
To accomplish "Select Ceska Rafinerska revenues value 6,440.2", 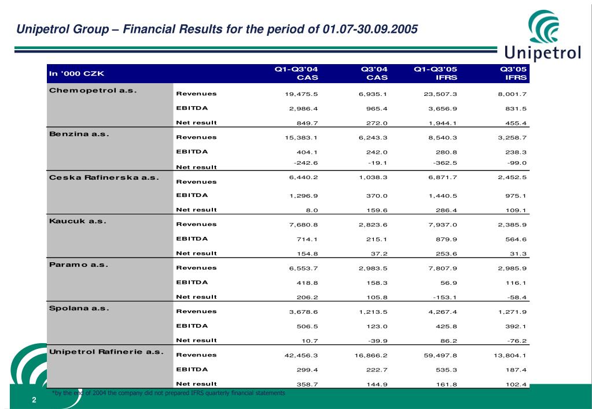I will pyautogui.click(x=304, y=177).
